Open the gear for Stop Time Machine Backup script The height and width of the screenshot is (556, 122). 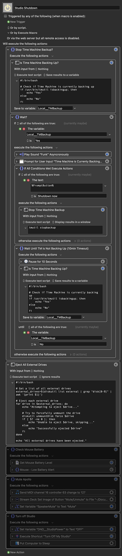pos(103,210)
